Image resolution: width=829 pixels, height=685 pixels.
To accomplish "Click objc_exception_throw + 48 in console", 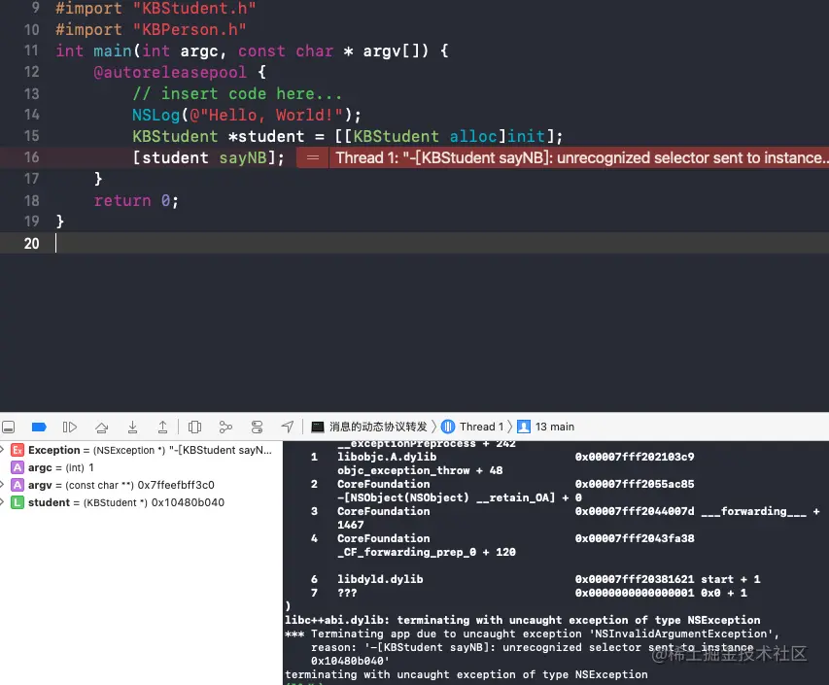I will [420, 470].
